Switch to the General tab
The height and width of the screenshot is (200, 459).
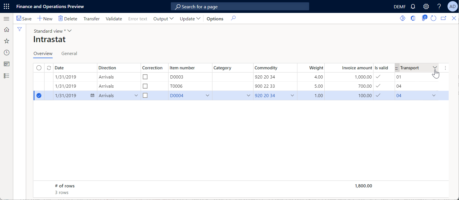pos(69,54)
